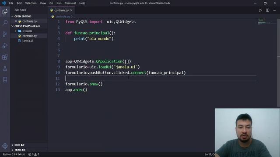The height and width of the screenshot is (157, 280).
Task: Select Python 3.6.4 64-bit interpreter
Action: [x=14, y=154]
